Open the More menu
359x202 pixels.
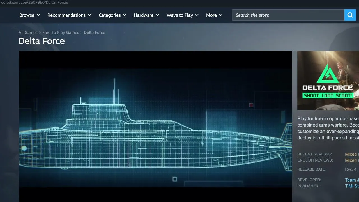coord(214,15)
